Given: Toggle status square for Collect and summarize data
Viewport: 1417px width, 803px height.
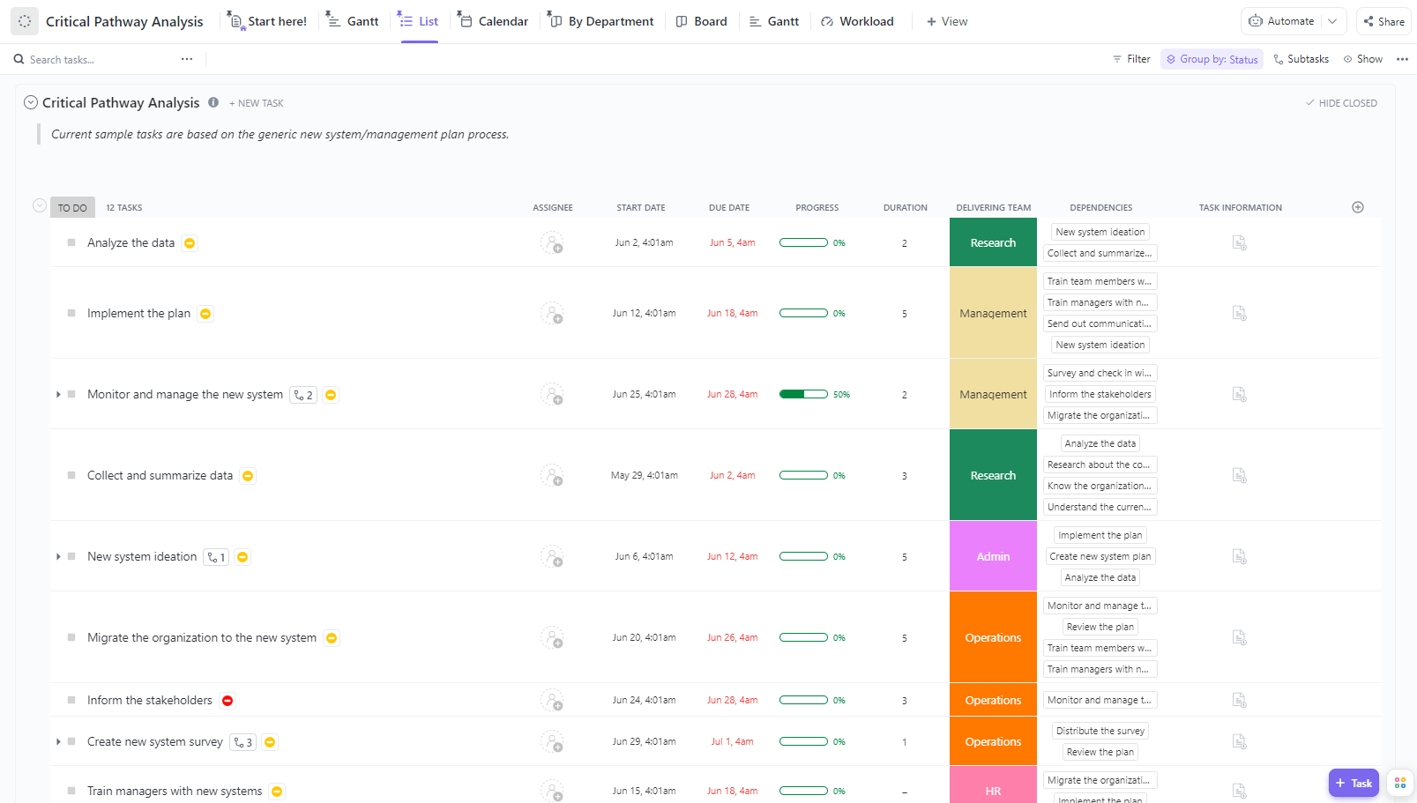Looking at the screenshot, I should pos(71,476).
